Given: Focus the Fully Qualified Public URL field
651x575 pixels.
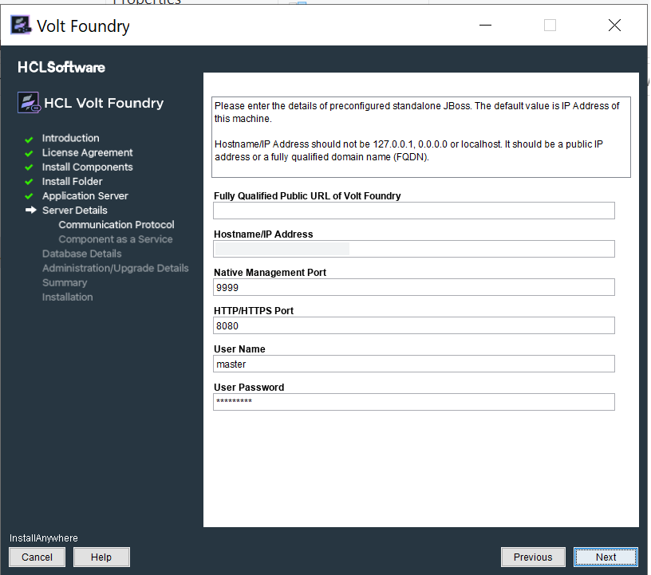Looking at the screenshot, I should 414,211.
